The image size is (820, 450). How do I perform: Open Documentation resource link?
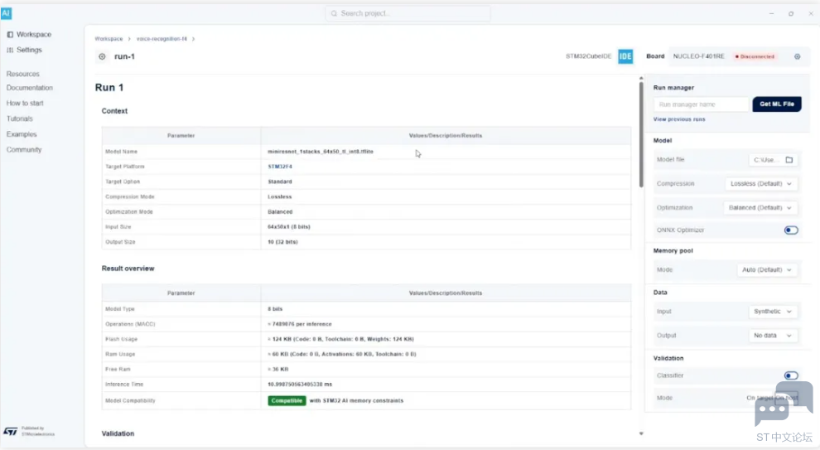click(x=29, y=88)
